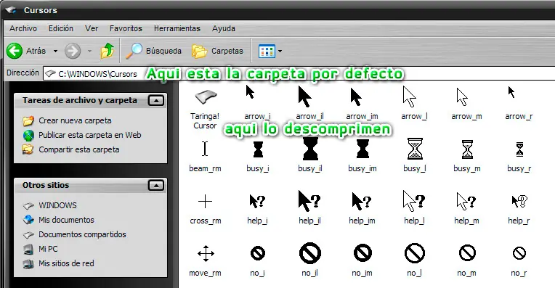Select the help_im cursor file
The width and height of the screenshot is (555, 288).
pos(362,208)
